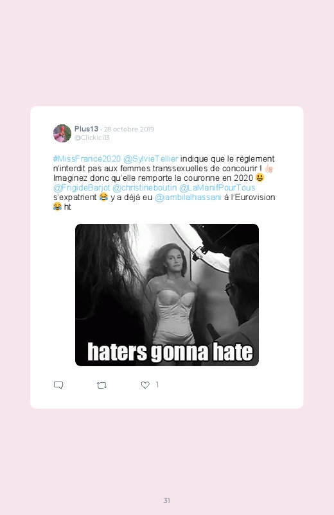The image size is (334, 515).
Task: Open the @SylvieTellier mention
Action: point(151,159)
